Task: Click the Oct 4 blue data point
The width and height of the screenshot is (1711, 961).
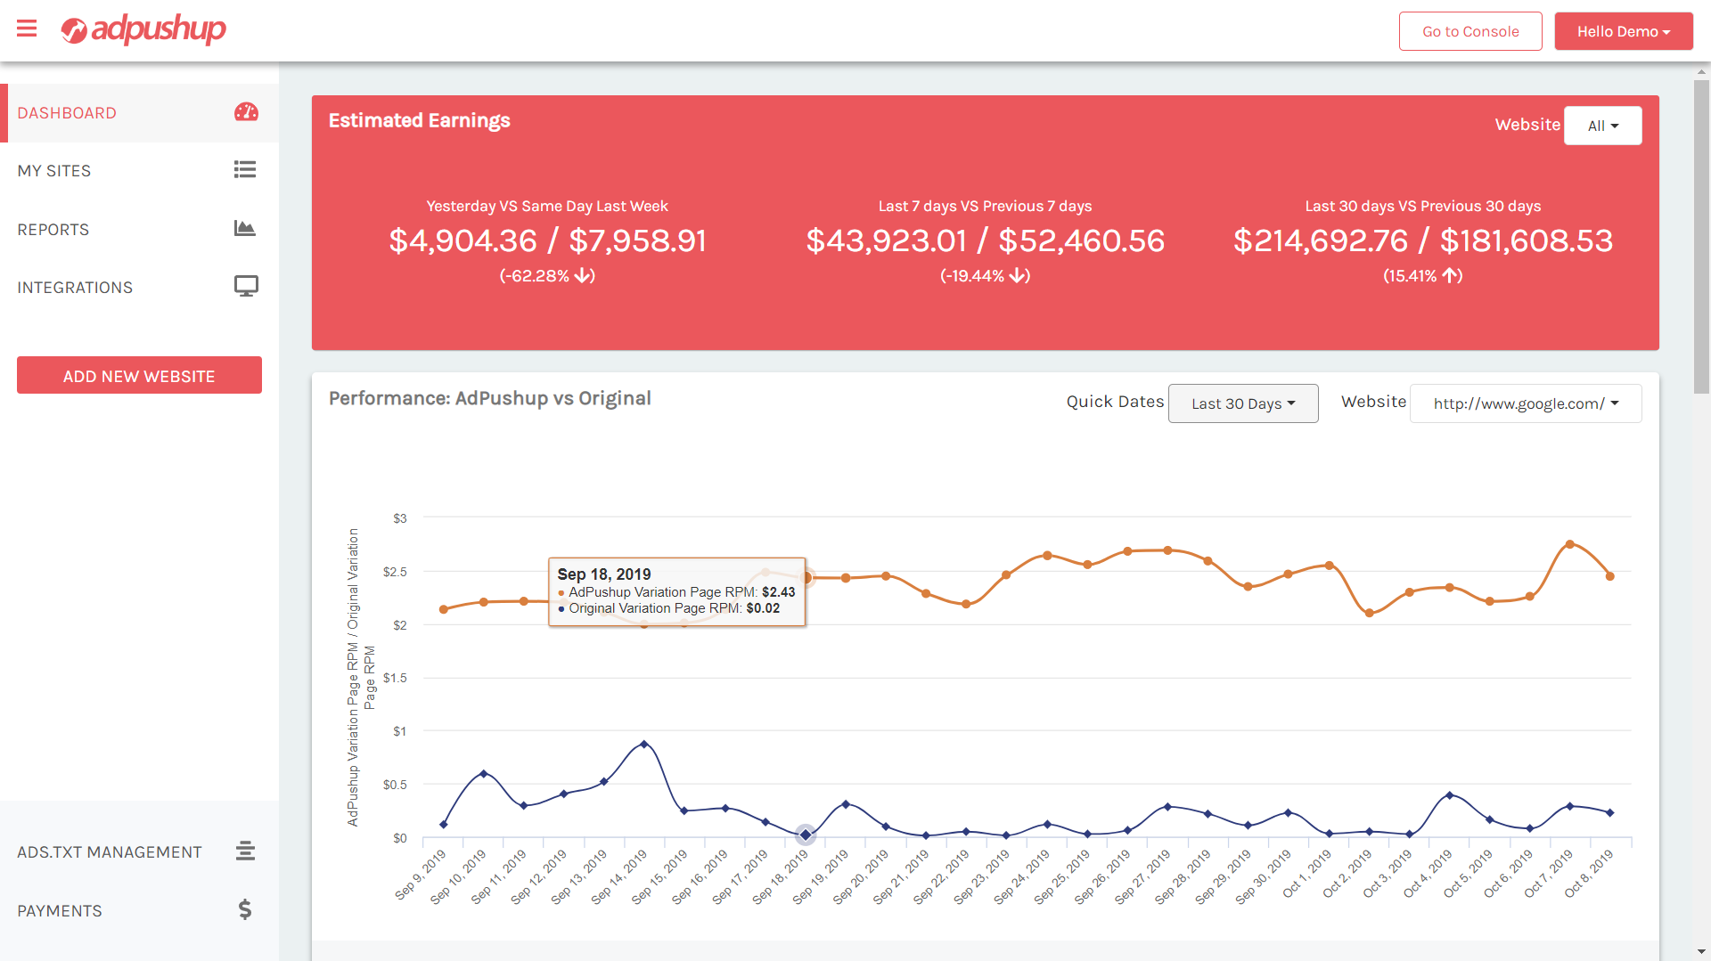Action: point(1450,794)
